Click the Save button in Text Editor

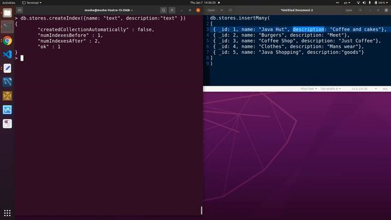[x=349, y=10]
